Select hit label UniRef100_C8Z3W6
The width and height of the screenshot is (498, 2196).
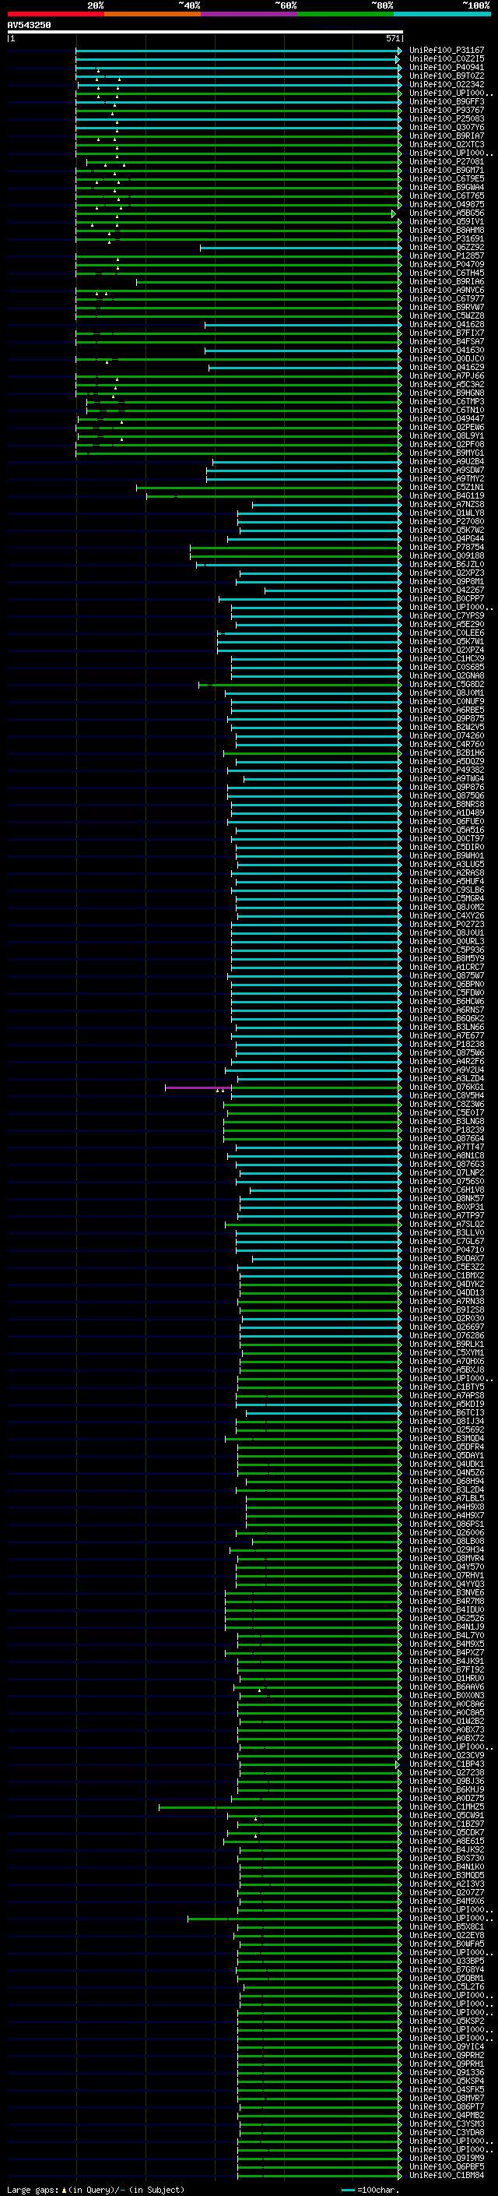pyautogui.click(x=446, y=1104)
